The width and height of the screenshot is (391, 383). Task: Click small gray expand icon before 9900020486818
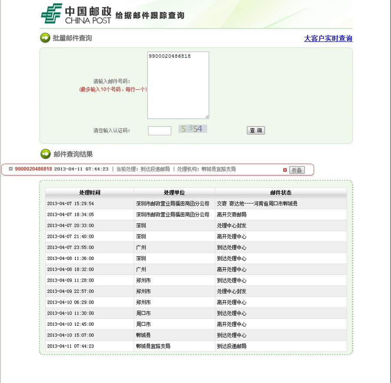11,169
